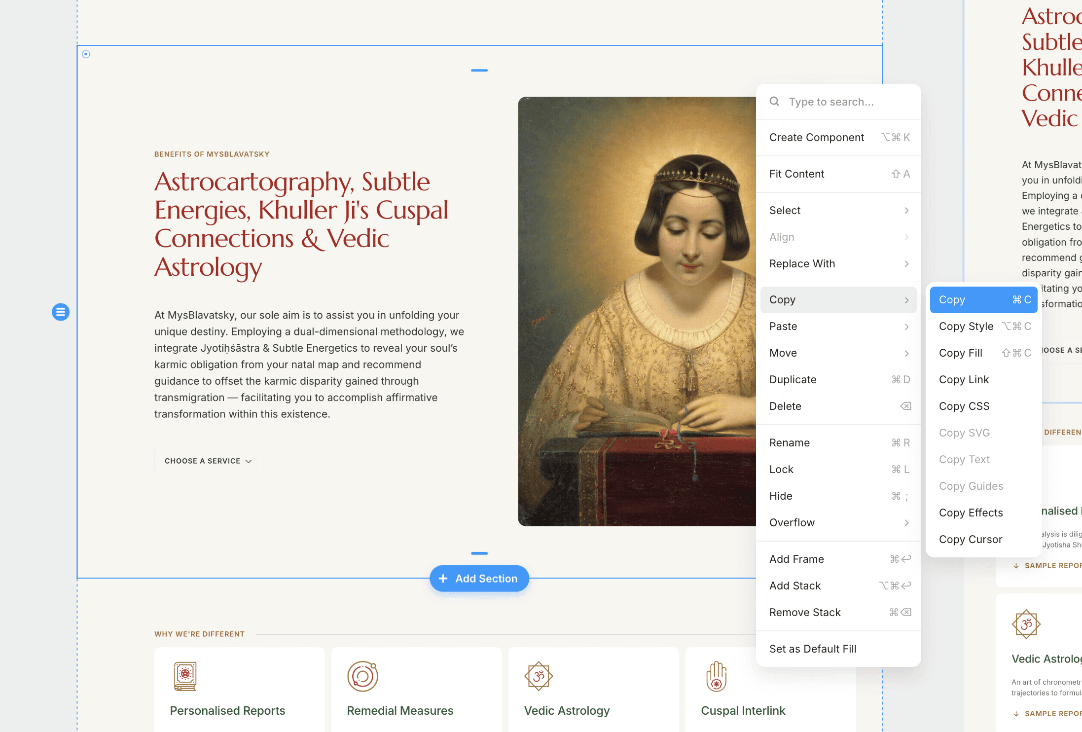Click the Astrocartography heading text

pyautogui.click(x=302, y=224)
